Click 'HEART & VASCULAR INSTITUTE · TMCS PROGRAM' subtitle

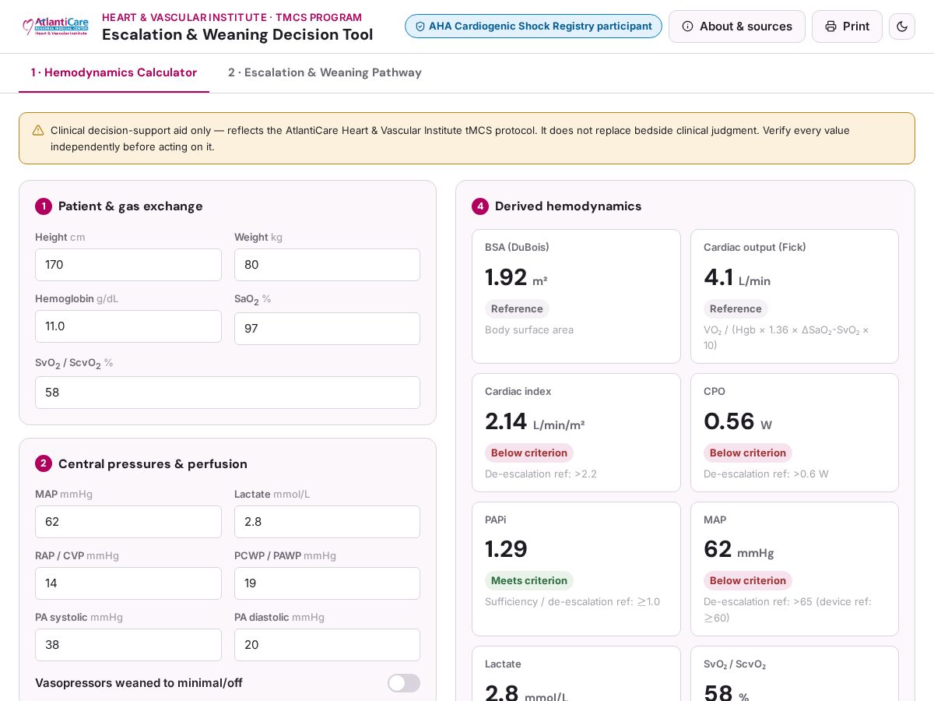(232, 17)
